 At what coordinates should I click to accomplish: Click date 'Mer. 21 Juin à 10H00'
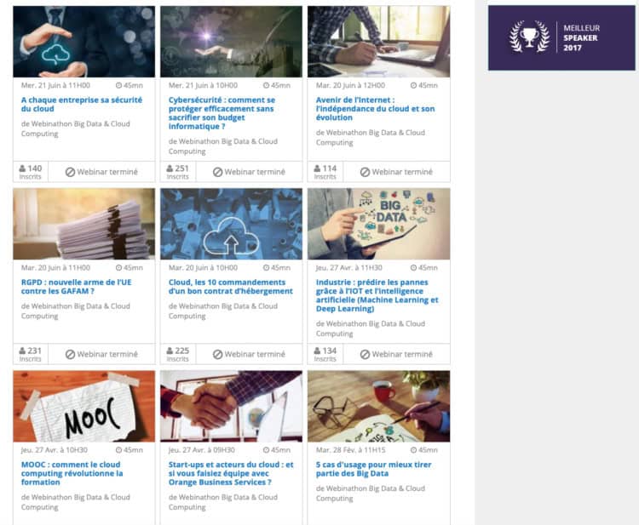coord(203,85)
